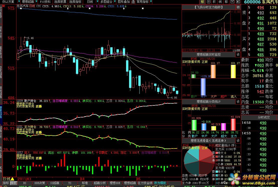The height and width of the screenshot is (187, 278).
Task: Click the 05 month marker on timeline
Action: pyautogui.click(x=138, y=179)
